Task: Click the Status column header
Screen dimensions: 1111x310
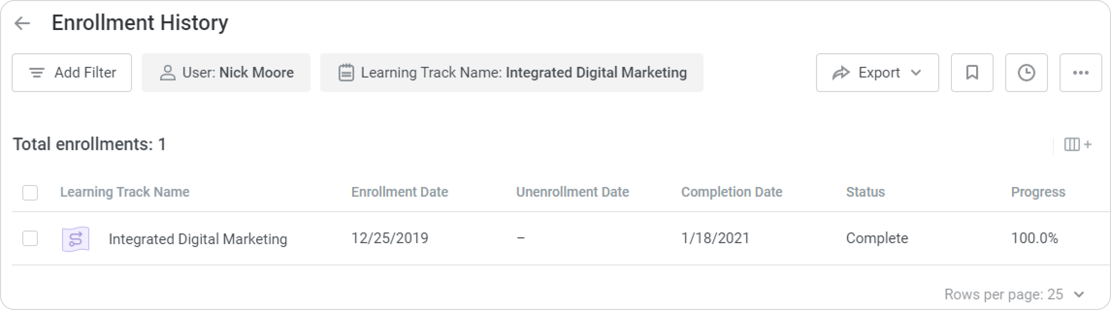Action: click(865, 192)
